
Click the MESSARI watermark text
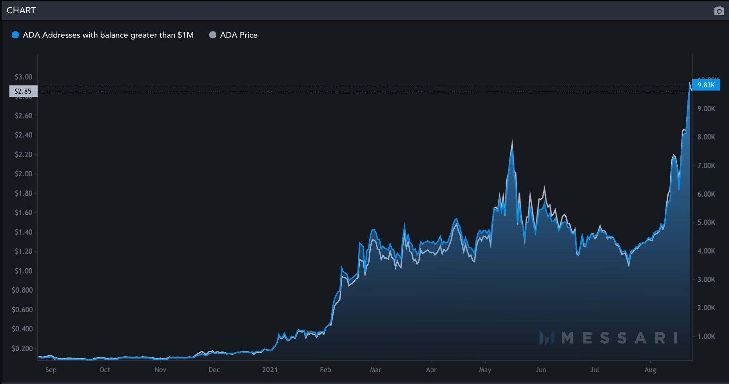[x=619, y=338]
